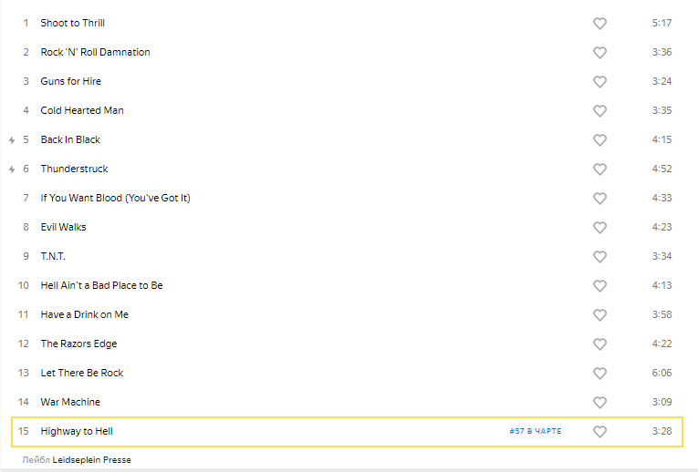Play the track The Razors Edge
Image resolution: width=698 pixels, height=472 pixels.
pyautogui.click(x=78, y=344)
